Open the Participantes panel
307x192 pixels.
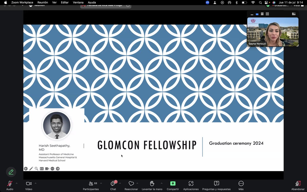pyautogui.click(x=91, y=185)
